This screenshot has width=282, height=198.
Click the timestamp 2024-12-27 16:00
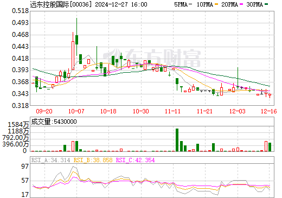pos(121,4)
